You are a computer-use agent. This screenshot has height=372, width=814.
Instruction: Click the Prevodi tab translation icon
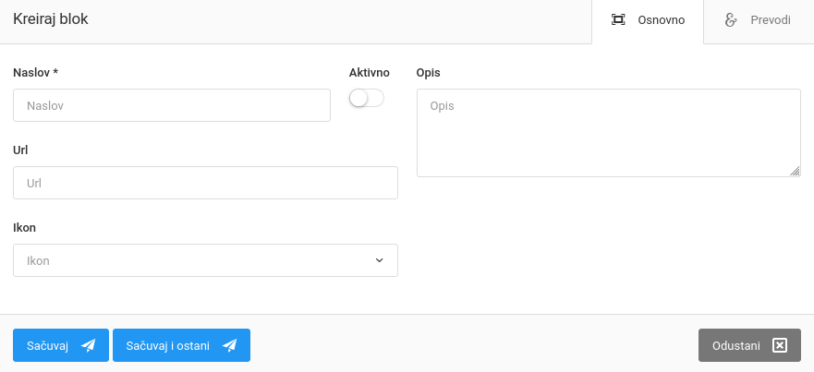coord(731,20)
